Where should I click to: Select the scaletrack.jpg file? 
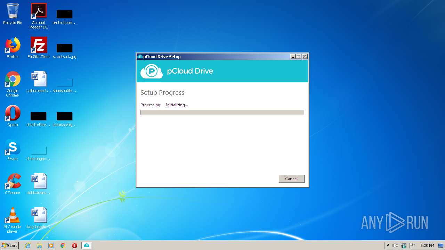tap(65, 51)
